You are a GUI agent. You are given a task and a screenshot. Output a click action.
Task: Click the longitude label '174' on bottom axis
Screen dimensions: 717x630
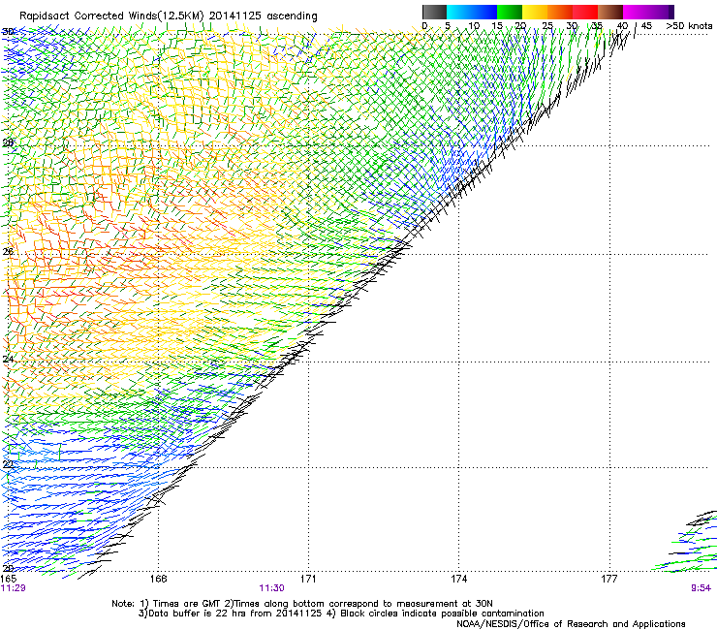coord(458,580)
